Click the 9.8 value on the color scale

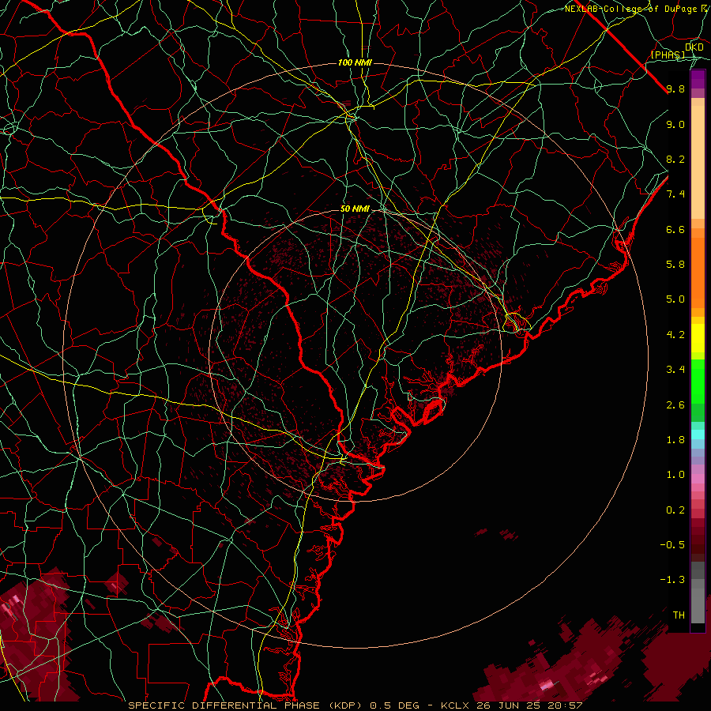coord(675,88)
